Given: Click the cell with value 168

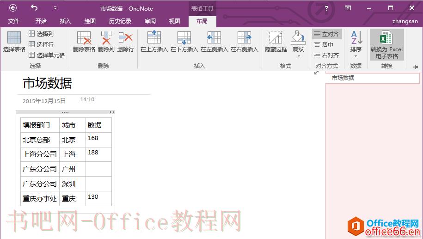Looking at the screenshot, I should click(x=98, y=140).
